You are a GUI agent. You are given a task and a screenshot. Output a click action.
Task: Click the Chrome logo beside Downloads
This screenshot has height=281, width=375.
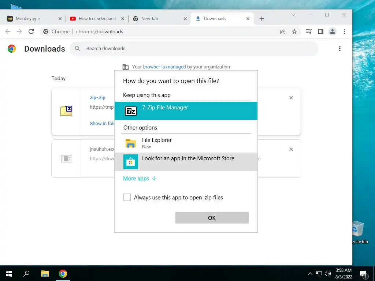coord(11,49)
